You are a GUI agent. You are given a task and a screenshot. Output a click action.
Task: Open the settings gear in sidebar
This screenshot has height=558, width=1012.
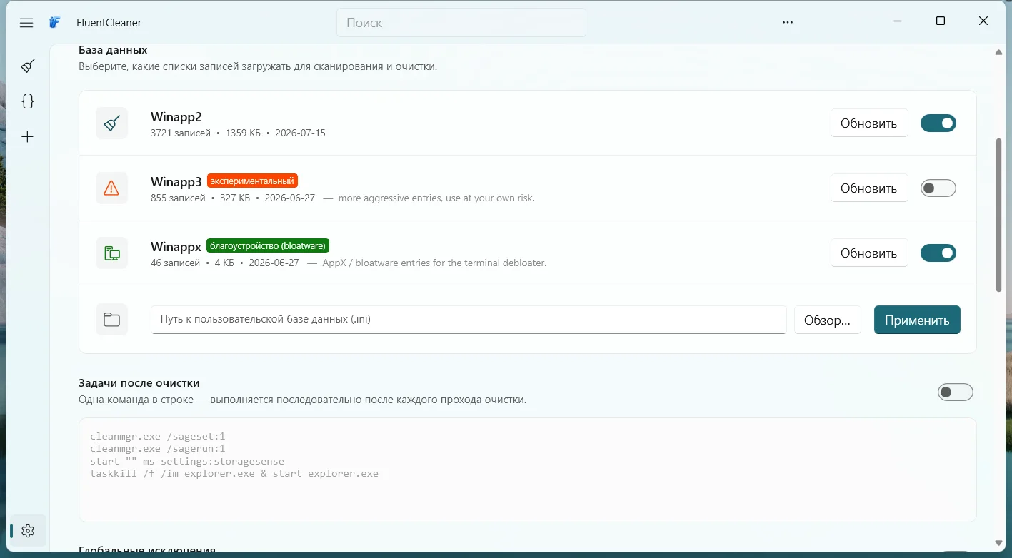pos(28,531)
